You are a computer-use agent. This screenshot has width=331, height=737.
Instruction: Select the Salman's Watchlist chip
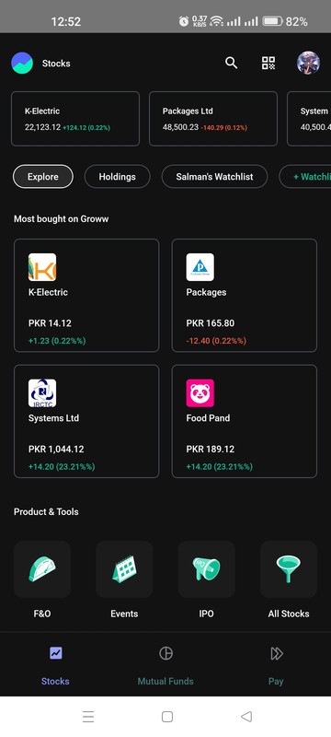[x=215, y=177]
